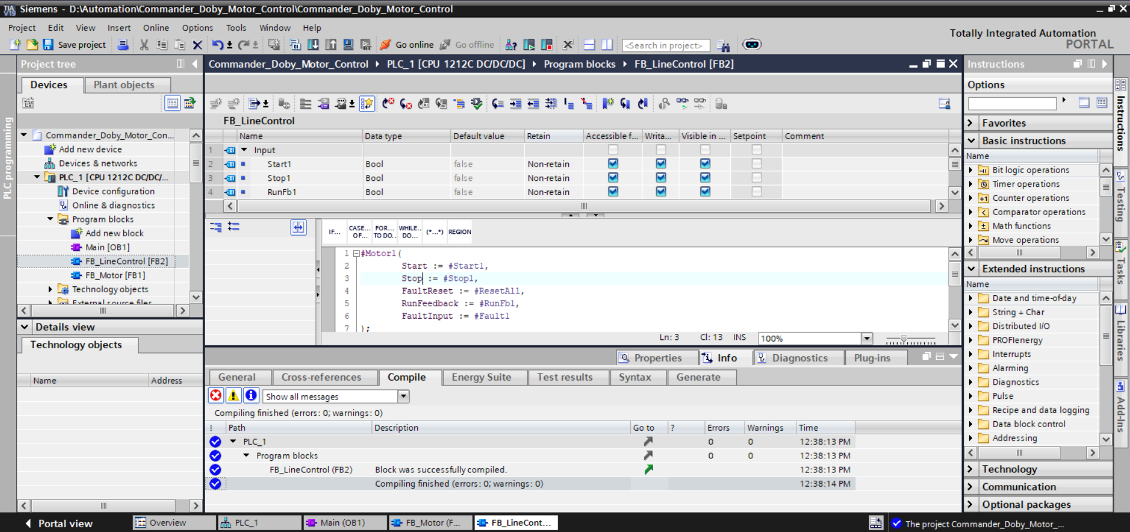The image size is (1130, 532).
Task: Uncheck Accessible from HMI for Start1
Action: tap(613, 164)
